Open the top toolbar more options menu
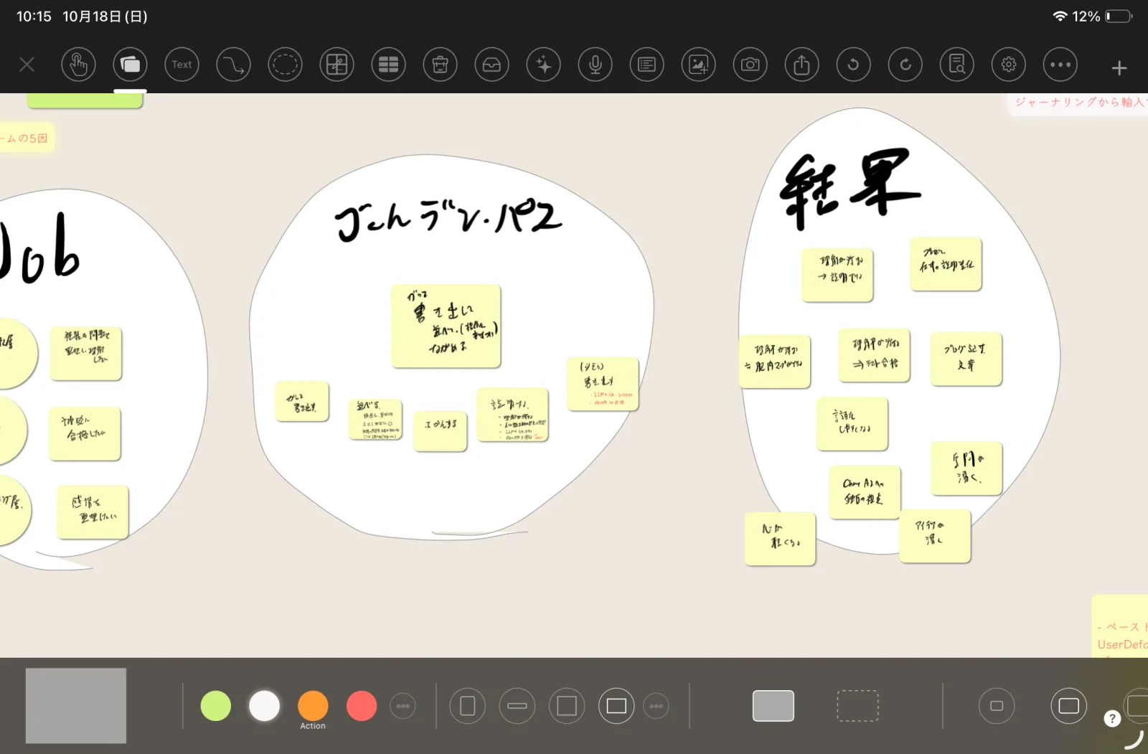 [1060, 65]
